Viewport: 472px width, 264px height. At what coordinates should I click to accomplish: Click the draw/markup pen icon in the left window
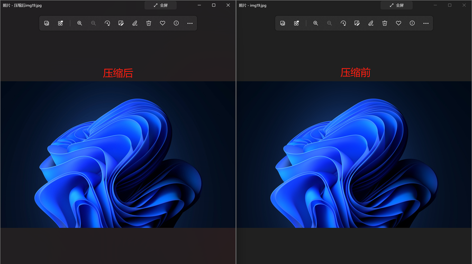point(135,23)
